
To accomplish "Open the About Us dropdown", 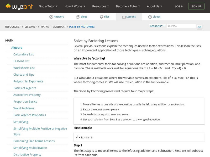I will (x=154, y=6).
